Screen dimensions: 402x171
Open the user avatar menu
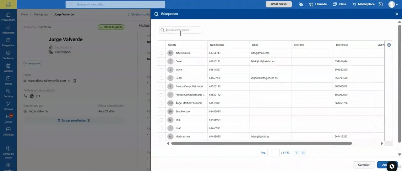coord(393,4)
